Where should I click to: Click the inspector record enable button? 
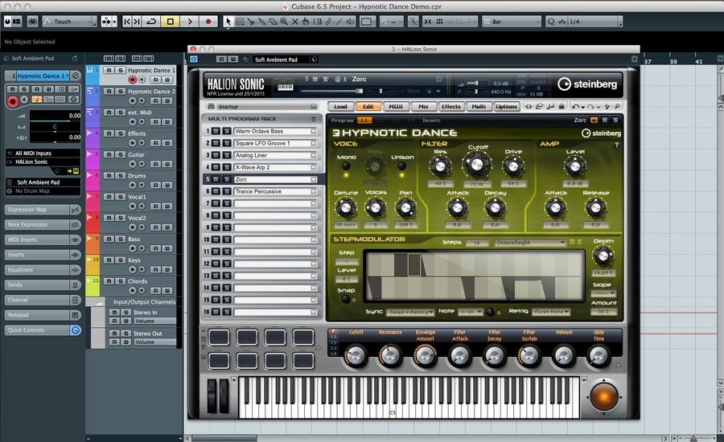coord(12,101)
